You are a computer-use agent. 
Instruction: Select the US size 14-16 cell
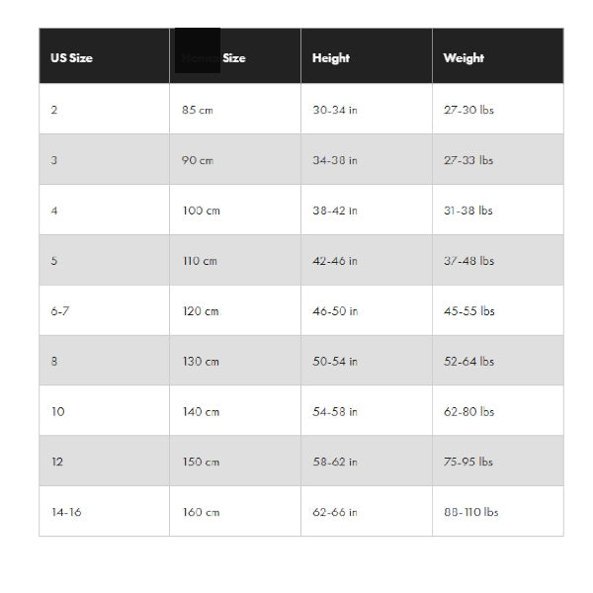104,511
